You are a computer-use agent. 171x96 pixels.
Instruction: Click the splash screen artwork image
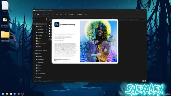pyautogui.click(x=99, y=41)
